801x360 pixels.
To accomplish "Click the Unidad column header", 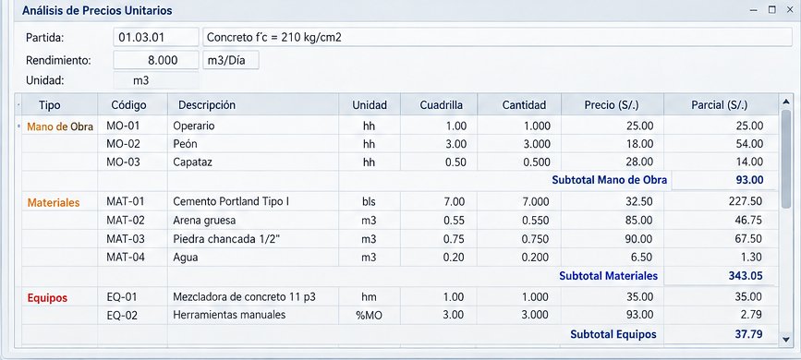I will click(x=370, y=105).
